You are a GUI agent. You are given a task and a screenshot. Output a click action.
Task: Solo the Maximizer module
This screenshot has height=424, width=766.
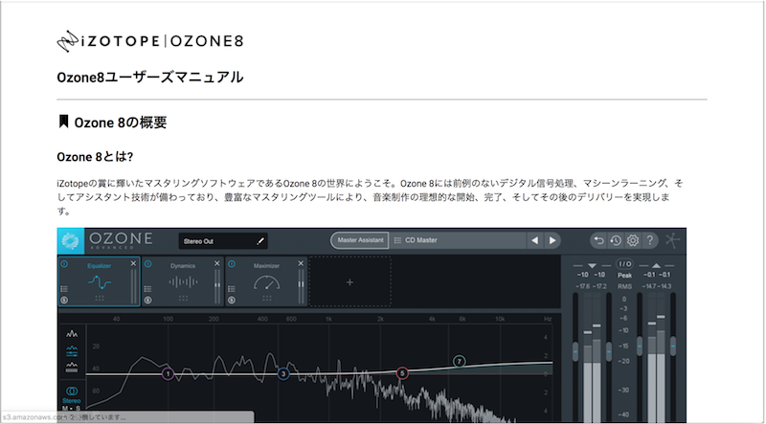pos(232,300)
